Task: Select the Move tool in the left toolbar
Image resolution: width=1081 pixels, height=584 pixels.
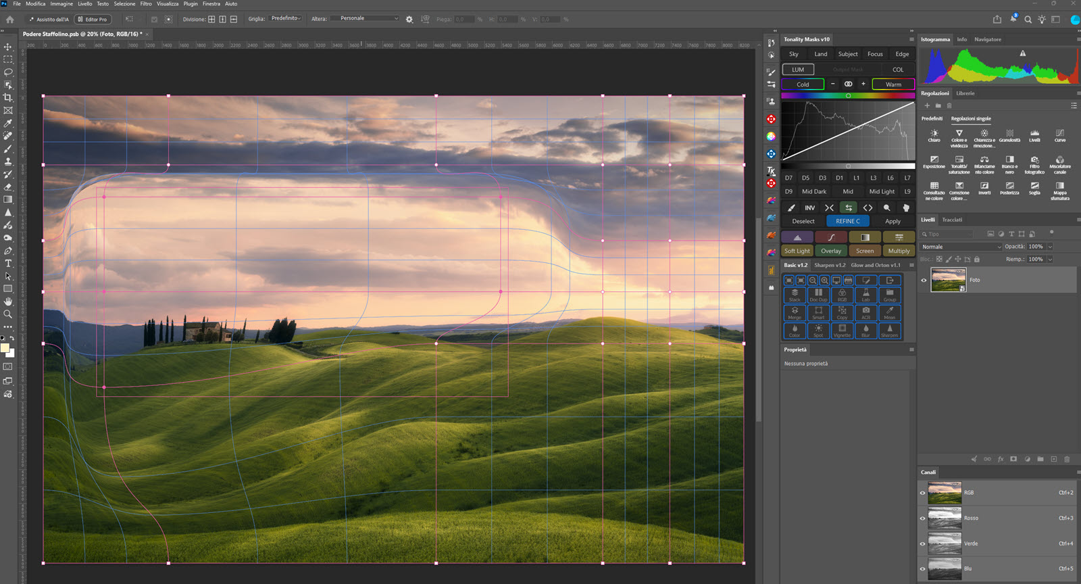Action: click(x=8, y=47)
